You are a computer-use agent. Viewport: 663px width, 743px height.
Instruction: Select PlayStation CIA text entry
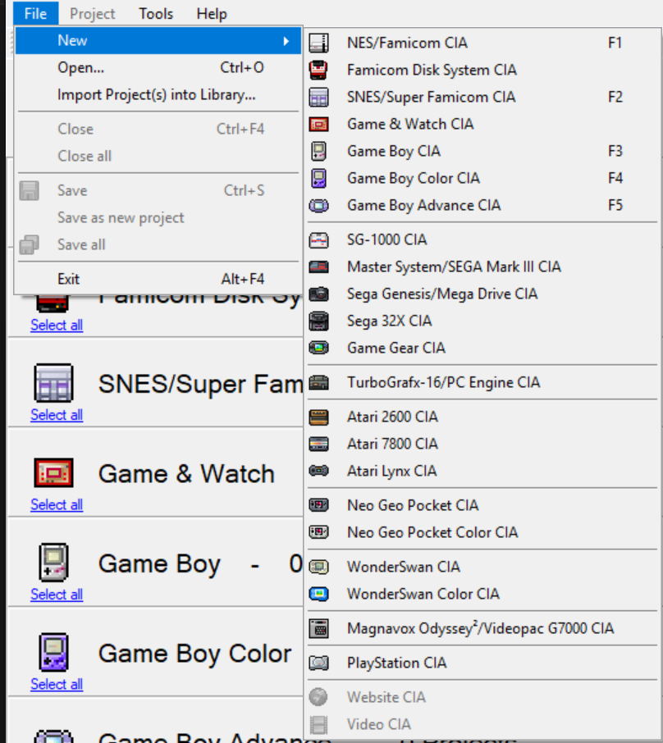click(396, 663)
